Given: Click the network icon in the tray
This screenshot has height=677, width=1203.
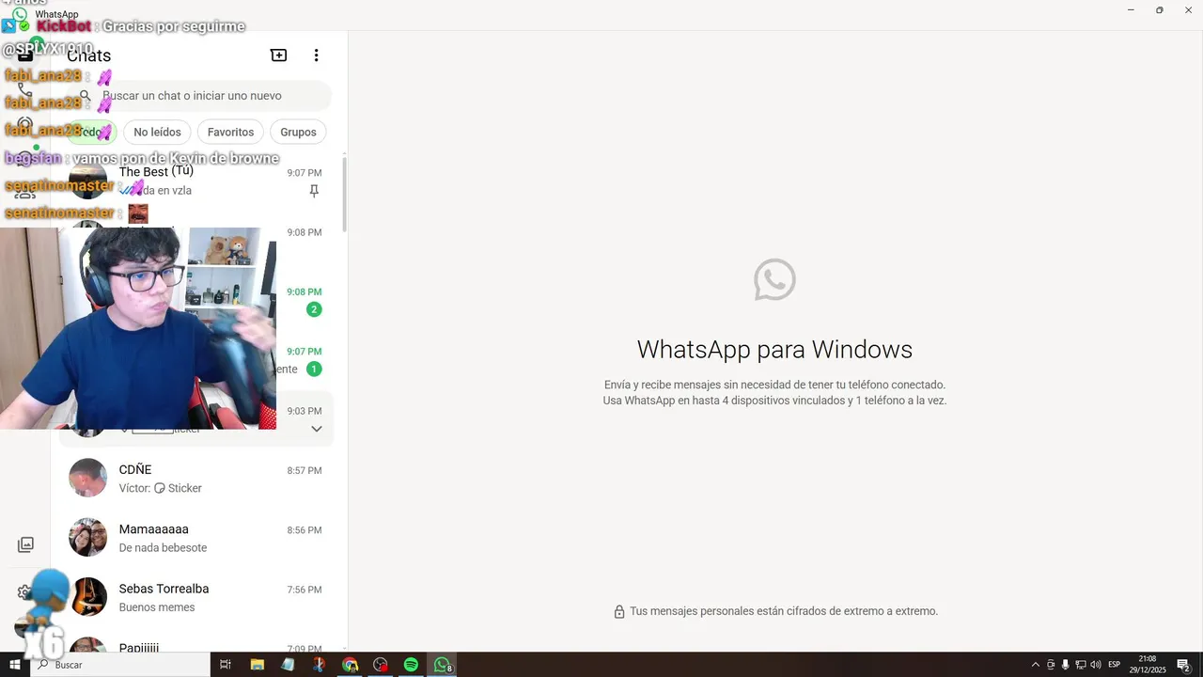Looking at the screenshot, I should tap(1081, 665).
